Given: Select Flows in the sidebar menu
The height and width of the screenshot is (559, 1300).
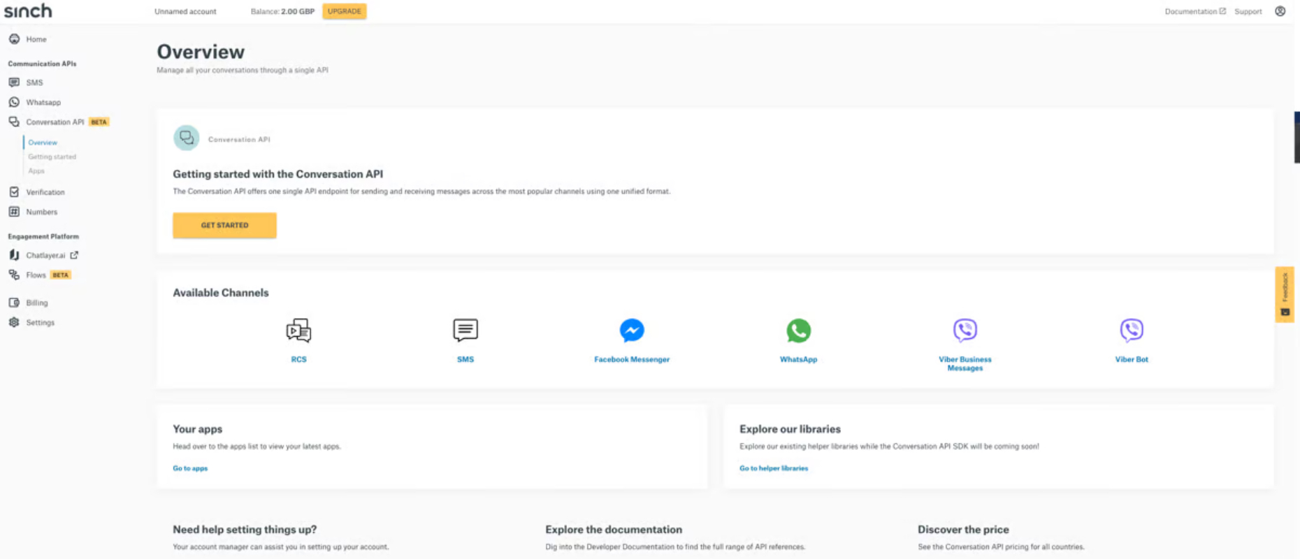Looking at the screenshot, I should pos(36,275).
